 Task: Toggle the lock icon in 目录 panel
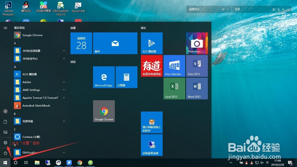tap(279, 10)
